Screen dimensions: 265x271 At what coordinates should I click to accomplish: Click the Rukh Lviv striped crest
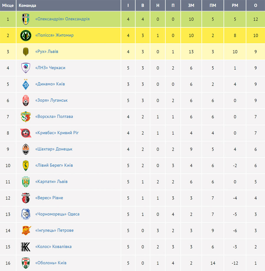point(26,52)
